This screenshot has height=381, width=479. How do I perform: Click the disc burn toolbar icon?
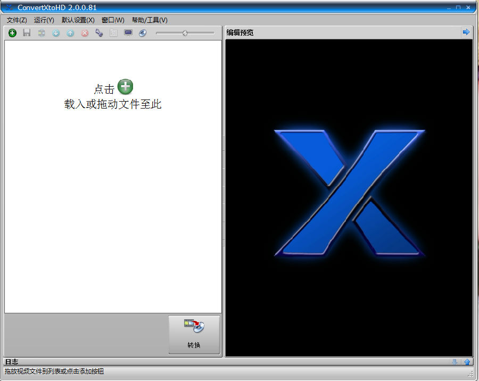(143, 33)
